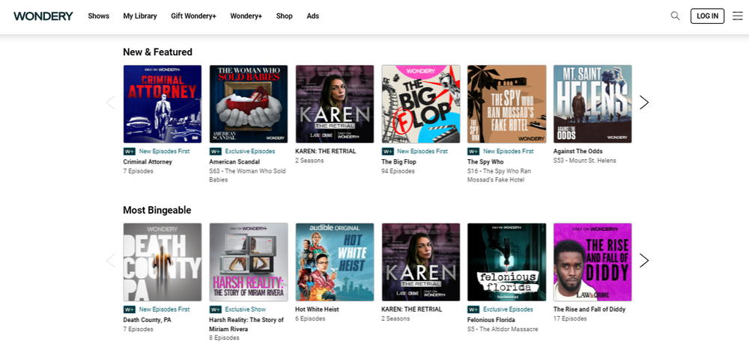Click W+ badge beside Felonious Florida
Screen dimensions: 749x355
(x=473, y=309)
